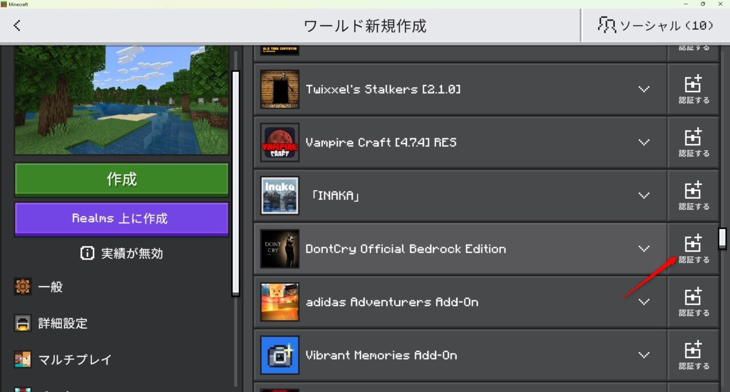730x392 pixels.
Task: Select adidas Adventurers Add-On text
Action: [392, 302]
